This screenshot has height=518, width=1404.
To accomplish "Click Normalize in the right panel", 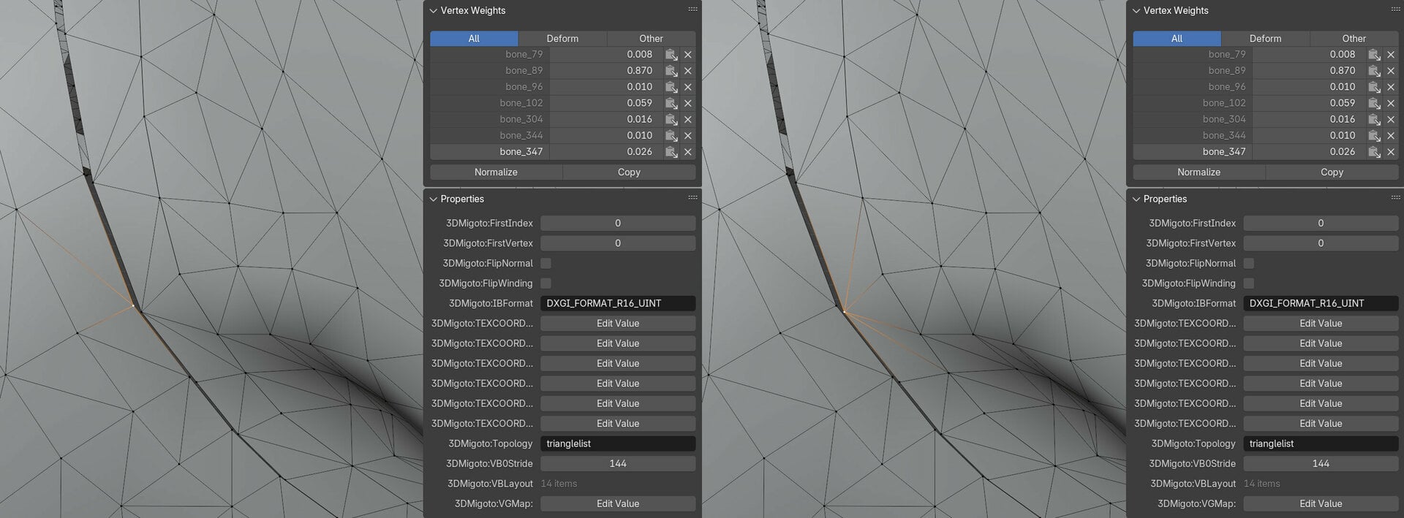I will [x=1199, y=172].
